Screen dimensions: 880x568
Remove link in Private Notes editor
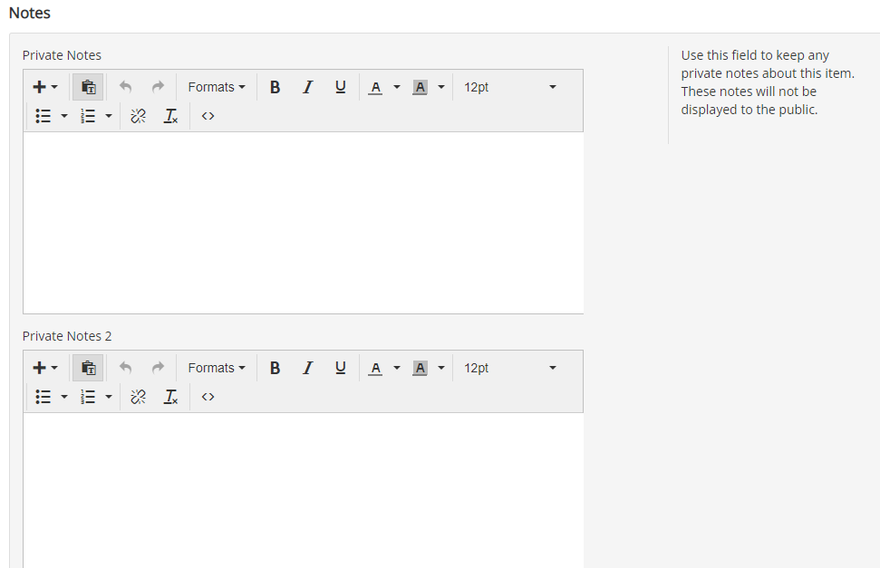[x=138, y=116]
